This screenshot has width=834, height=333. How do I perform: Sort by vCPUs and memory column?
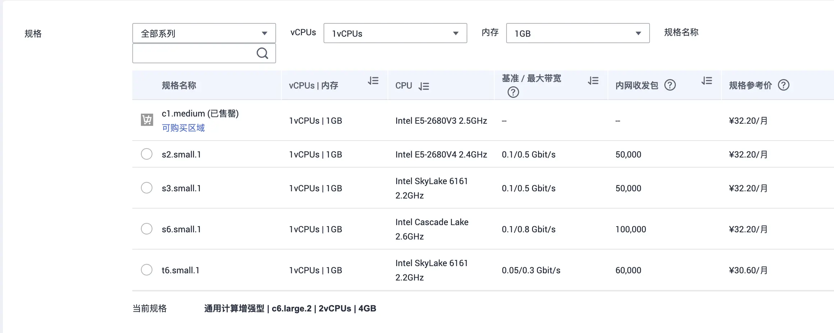[373, 81]
